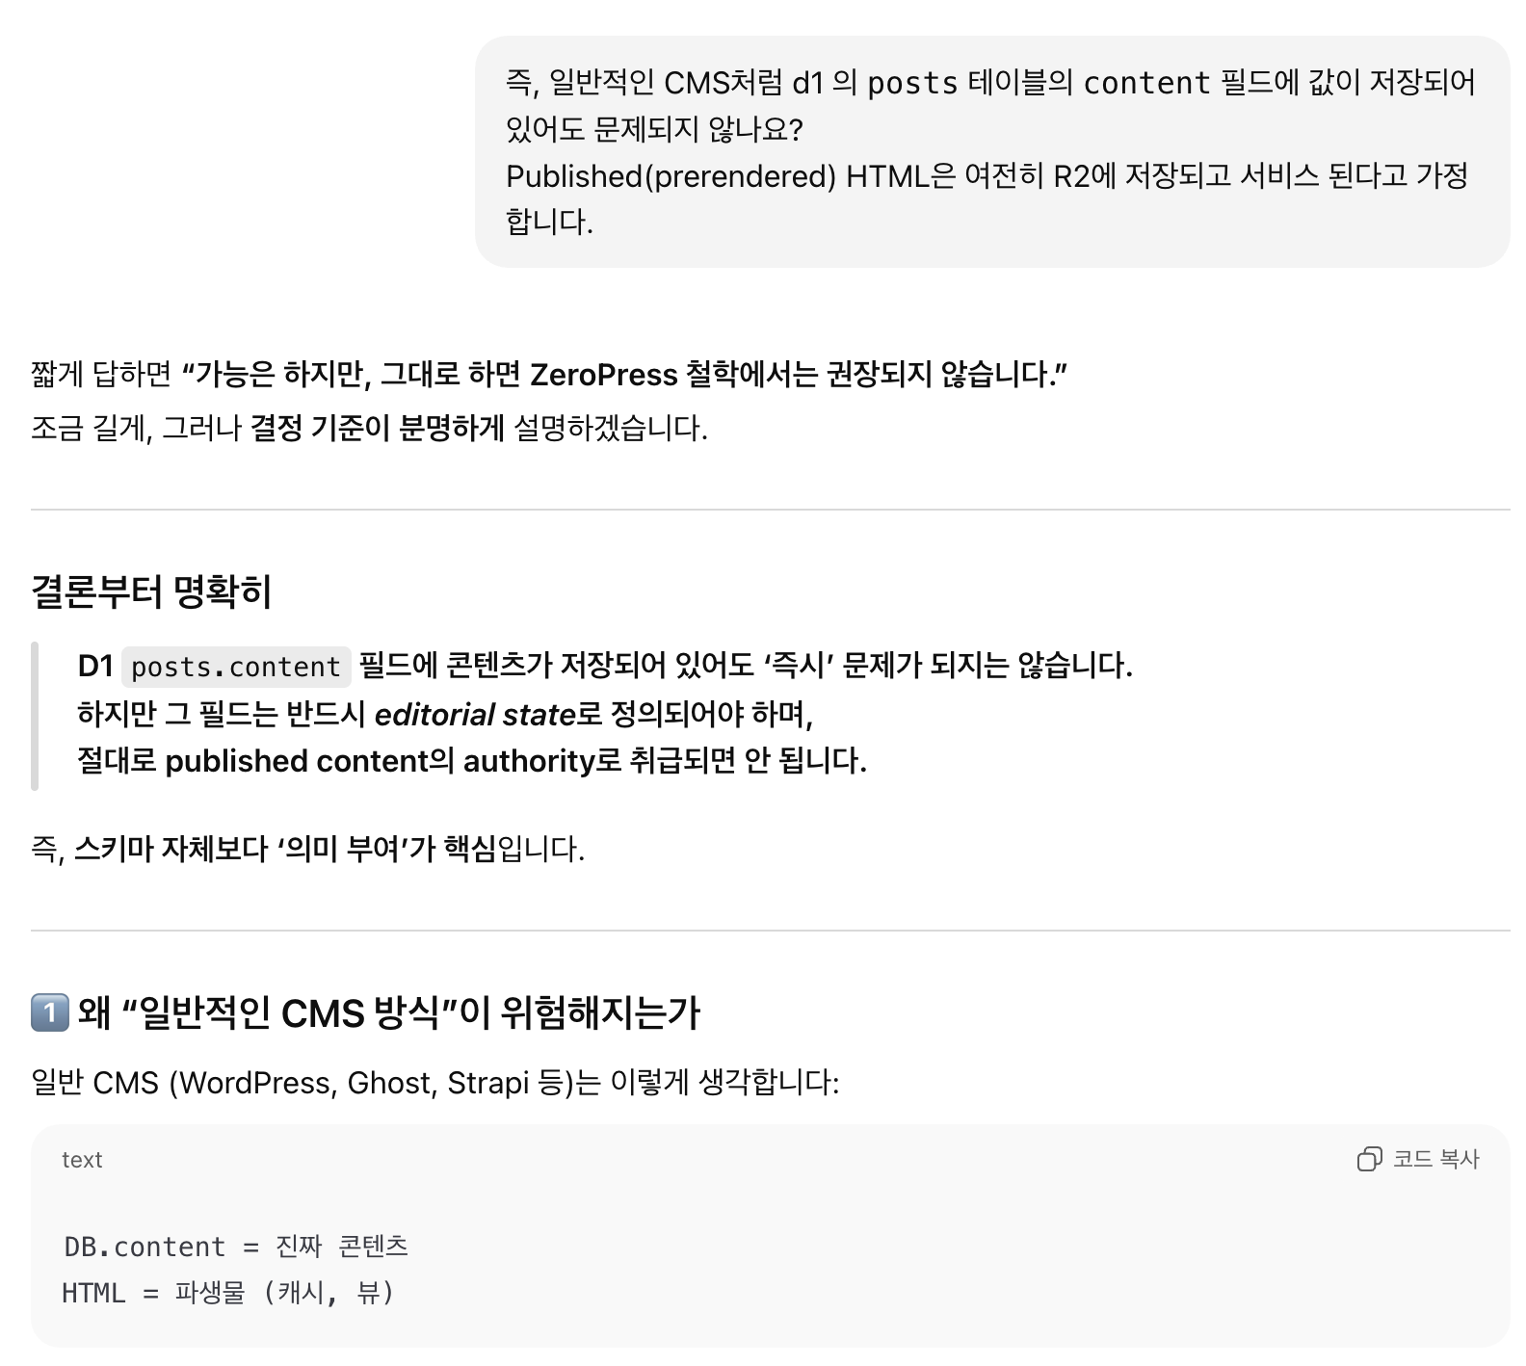Click the line "Published(prerendered) HTML" in user message
Screen dimensions: 1526x1366
987,176
